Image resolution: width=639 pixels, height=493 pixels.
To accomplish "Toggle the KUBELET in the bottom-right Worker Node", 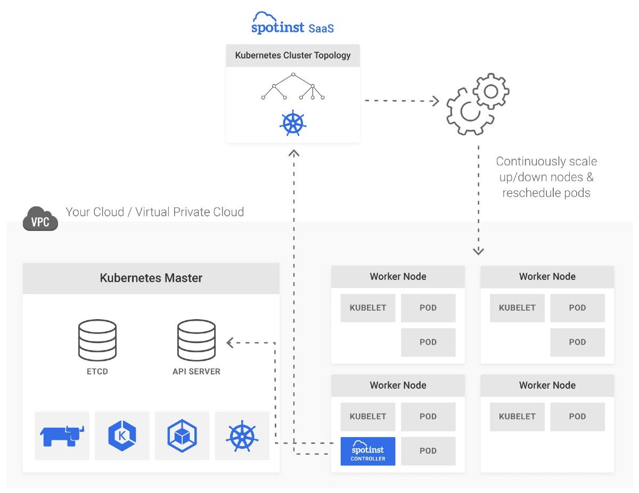I will (517, 416).
